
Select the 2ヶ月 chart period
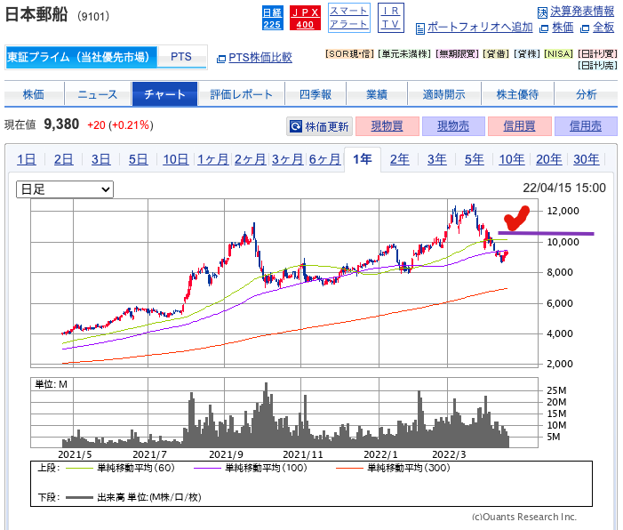point(250,159)
